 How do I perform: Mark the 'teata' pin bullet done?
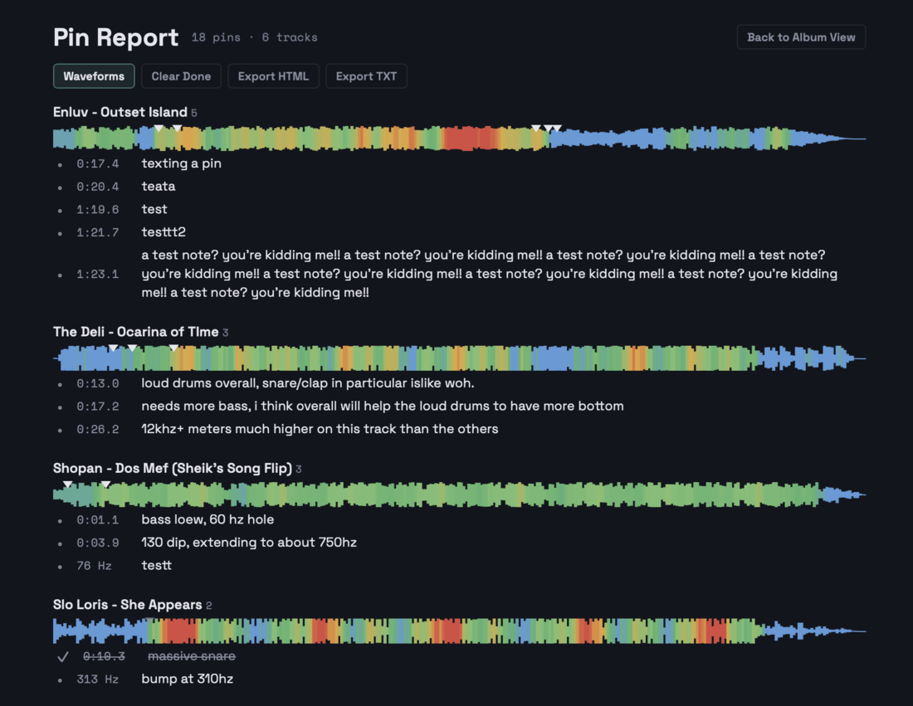[60, 187]
